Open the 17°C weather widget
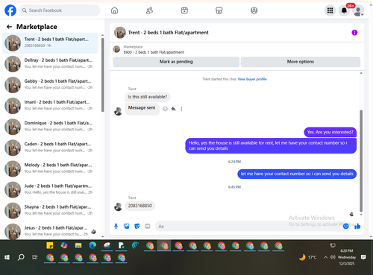 (308, 257)
